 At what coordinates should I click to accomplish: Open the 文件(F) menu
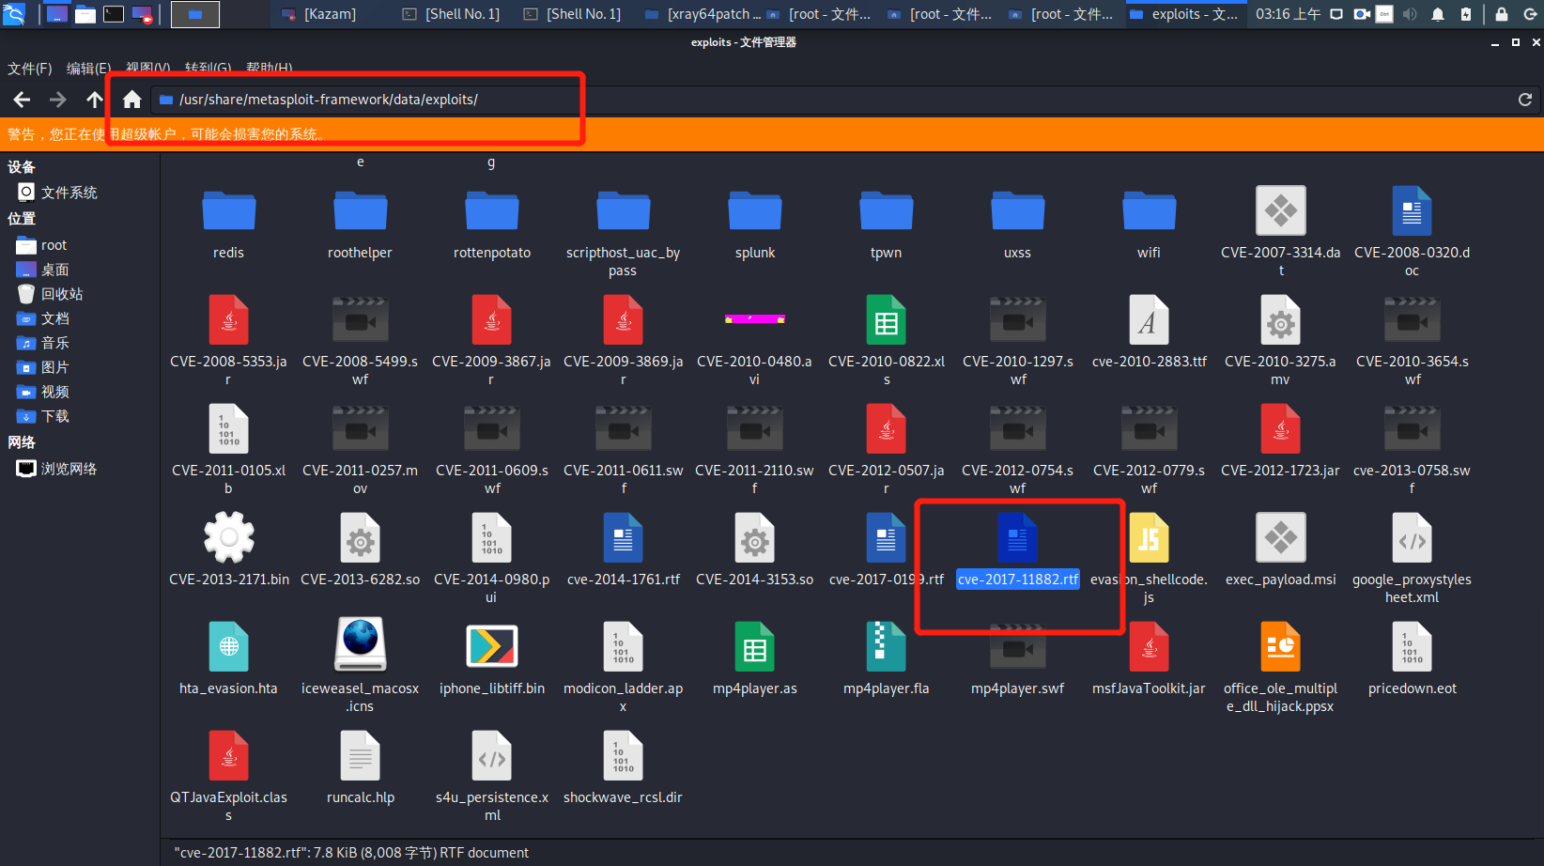coord(30,69)
